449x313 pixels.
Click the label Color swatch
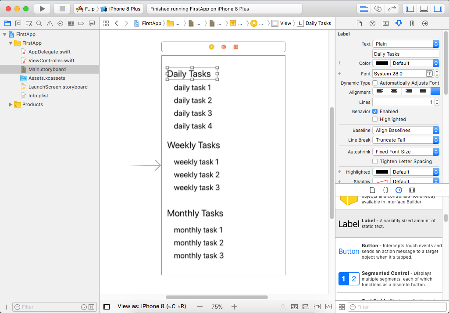(x=382, y=63)
